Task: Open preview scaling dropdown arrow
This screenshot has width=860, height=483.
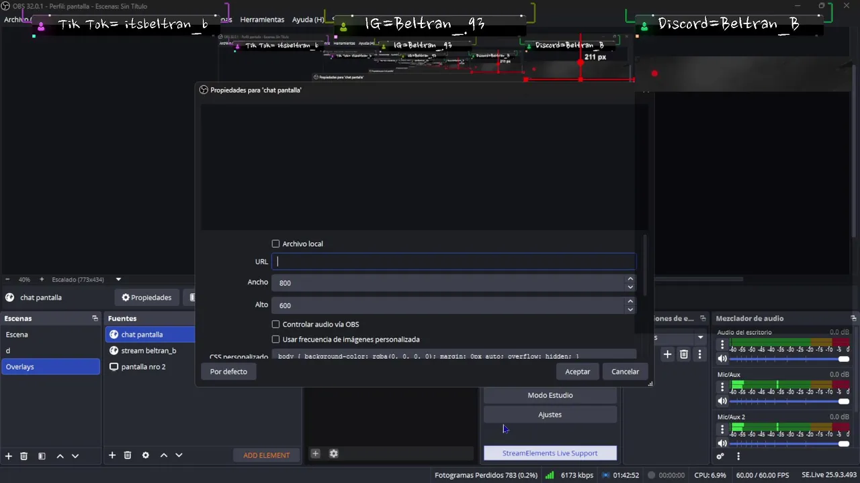Action: [118, 279]
